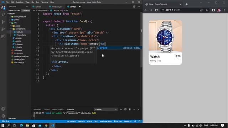Open index.html in the file tree
The image size is (228, 128).
click(19, 53)
